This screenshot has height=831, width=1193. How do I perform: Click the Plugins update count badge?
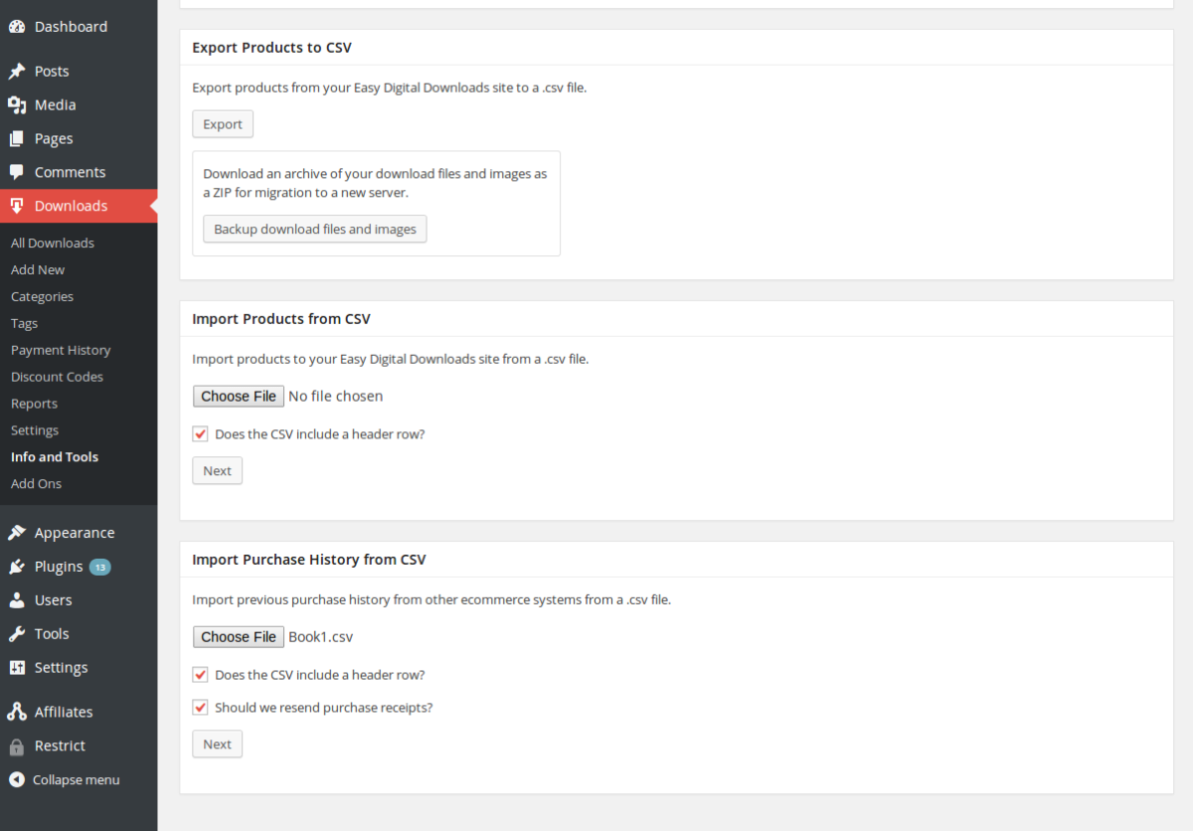pos(100,567)
